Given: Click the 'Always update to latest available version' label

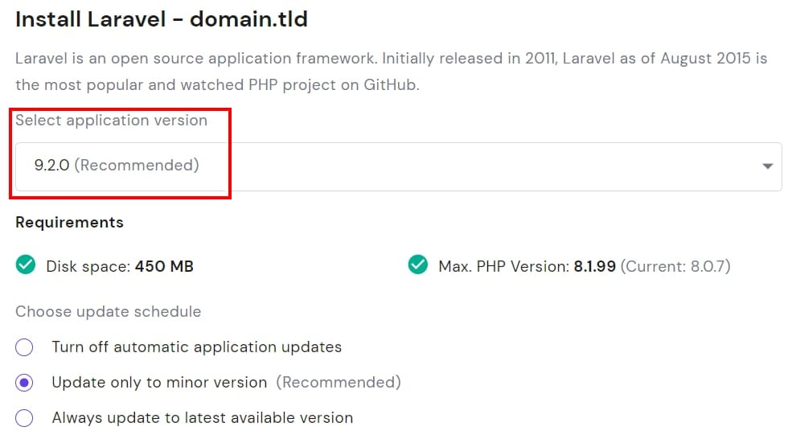Looking at the screenshot, I should [202, 418].
